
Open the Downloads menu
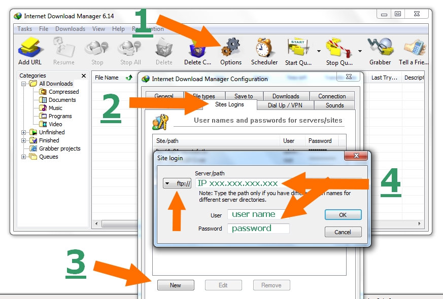coord(70,29)
